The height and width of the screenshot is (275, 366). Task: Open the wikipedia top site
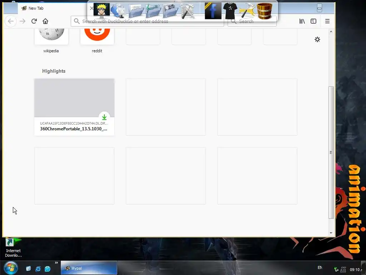coord(51,40)
